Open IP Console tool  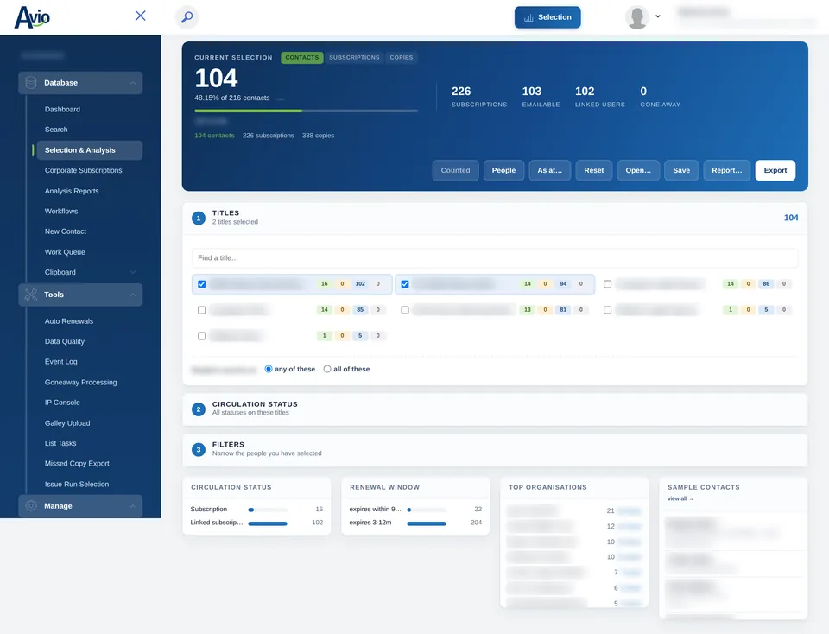click(62, 403)
